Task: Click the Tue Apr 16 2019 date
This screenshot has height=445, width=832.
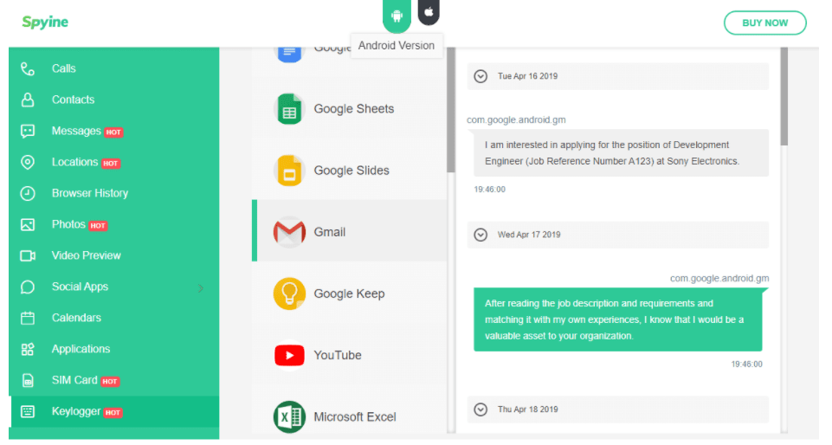Action: coord(527,76)
